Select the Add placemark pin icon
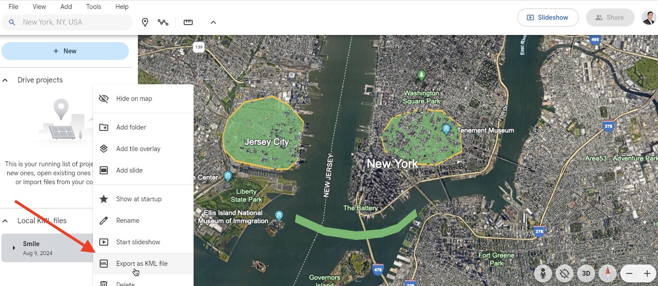This screenshot has height=286, width=658. click(145, 22)
